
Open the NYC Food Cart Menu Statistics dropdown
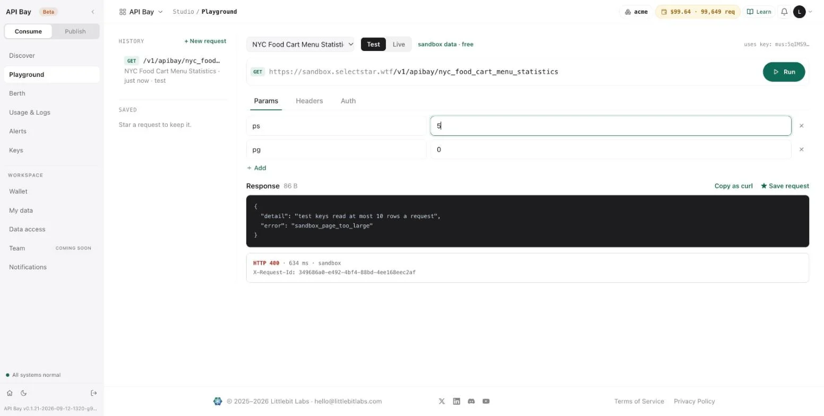(x=301, y=44)
